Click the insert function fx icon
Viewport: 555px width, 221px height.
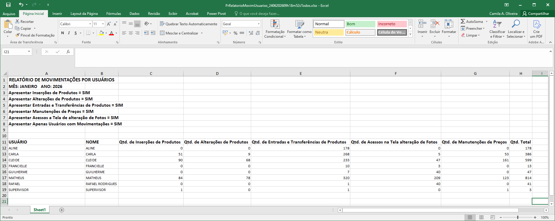click(x=68, y=52)
